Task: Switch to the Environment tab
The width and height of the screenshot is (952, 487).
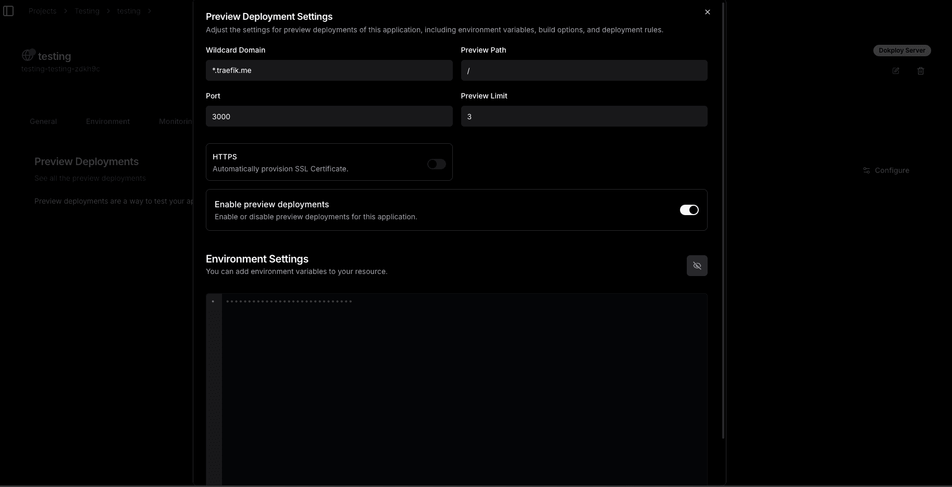Action: tap(108, 121)
